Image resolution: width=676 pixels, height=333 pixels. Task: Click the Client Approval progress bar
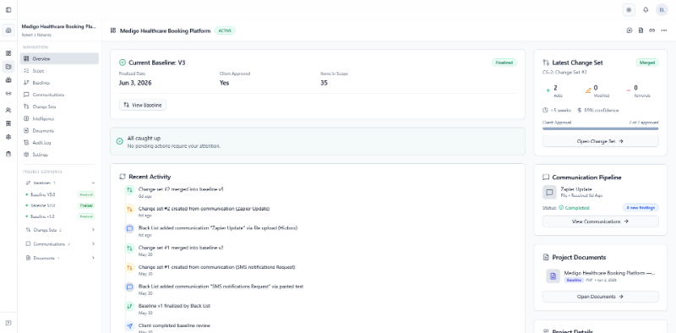[x=600, y=128]
